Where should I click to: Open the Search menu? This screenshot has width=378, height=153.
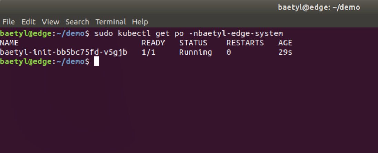tap(77, 22)
